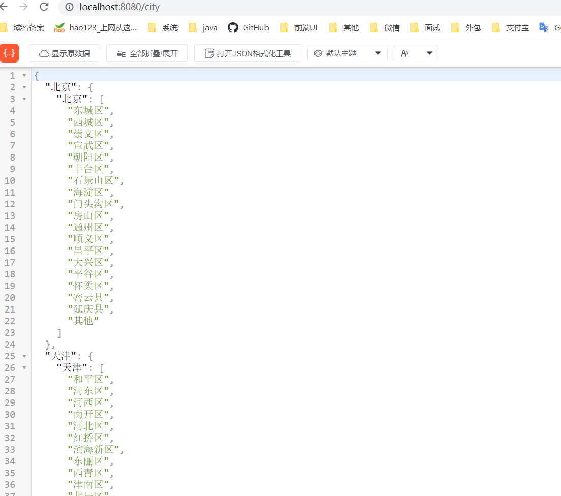The image size is (561, 496).
Task: Open the 域名备案 bookmark folder
Action: [x=22, y=27]
